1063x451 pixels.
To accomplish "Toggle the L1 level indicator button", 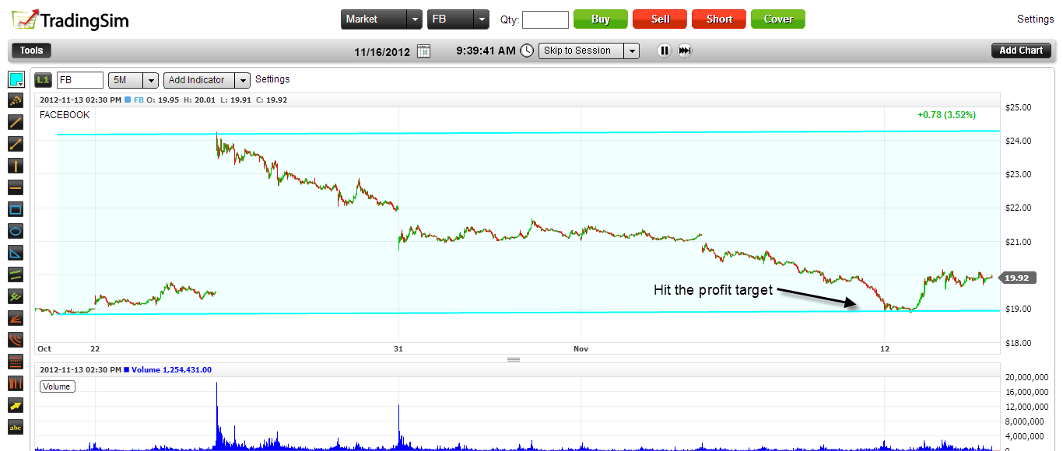I will point(44,79).
